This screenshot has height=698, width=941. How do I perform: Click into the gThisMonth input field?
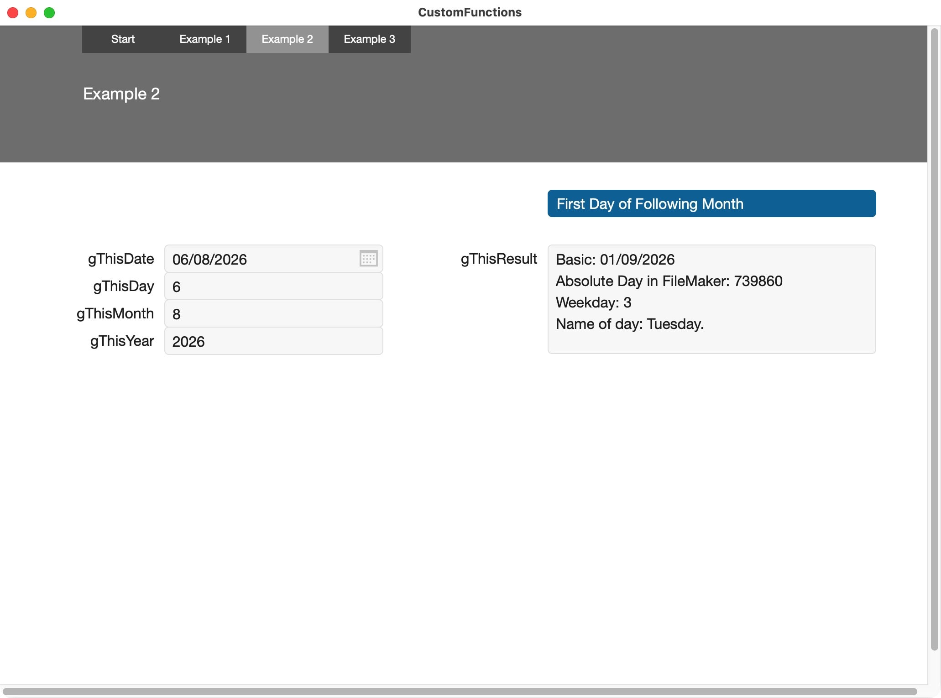pyautogui.click(x=273, y=313)
